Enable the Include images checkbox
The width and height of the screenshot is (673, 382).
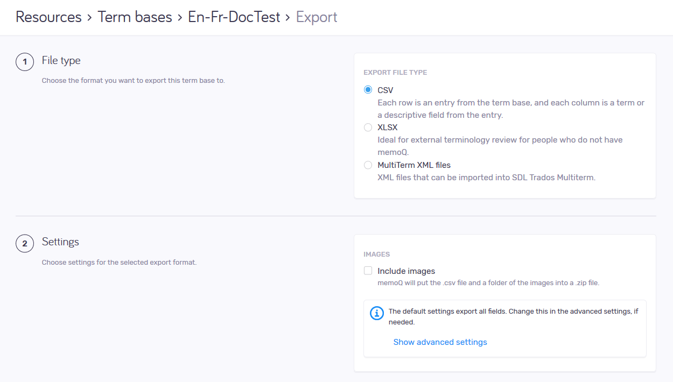(x=368, y=271)
